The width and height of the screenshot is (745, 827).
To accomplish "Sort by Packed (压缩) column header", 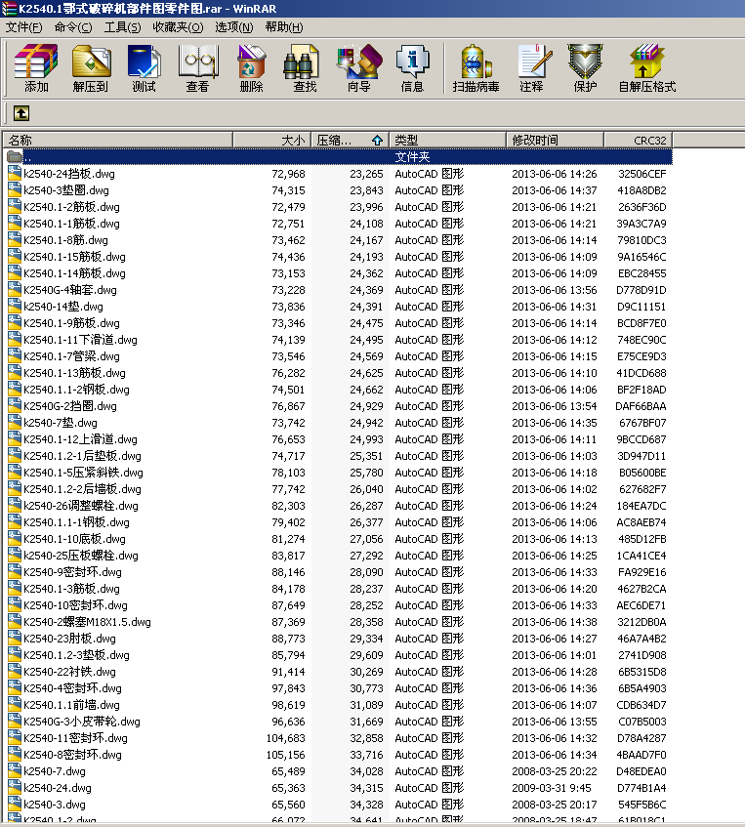I will 350,141.
